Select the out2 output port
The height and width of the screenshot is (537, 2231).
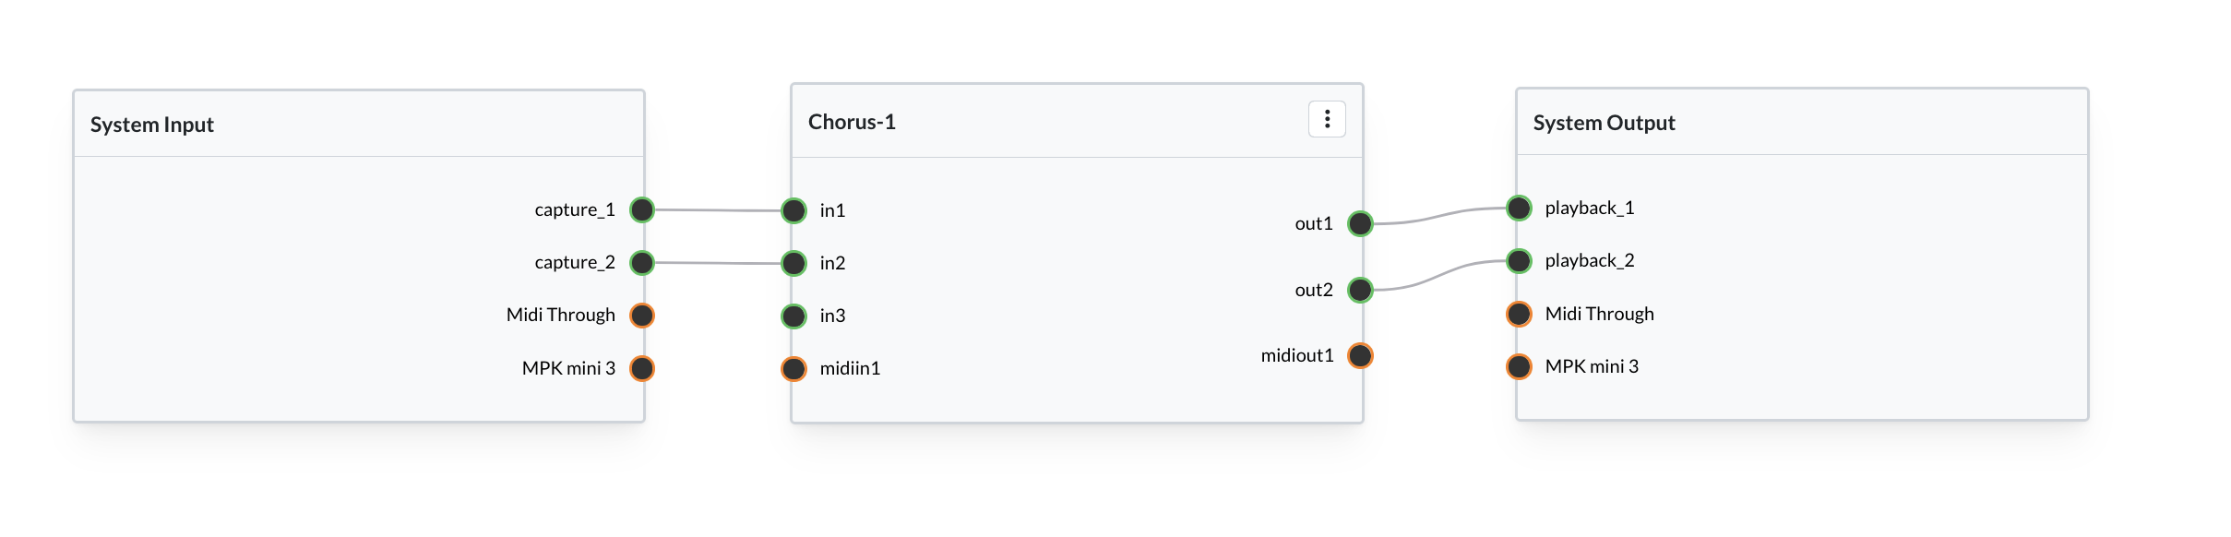pos(1360,290)
